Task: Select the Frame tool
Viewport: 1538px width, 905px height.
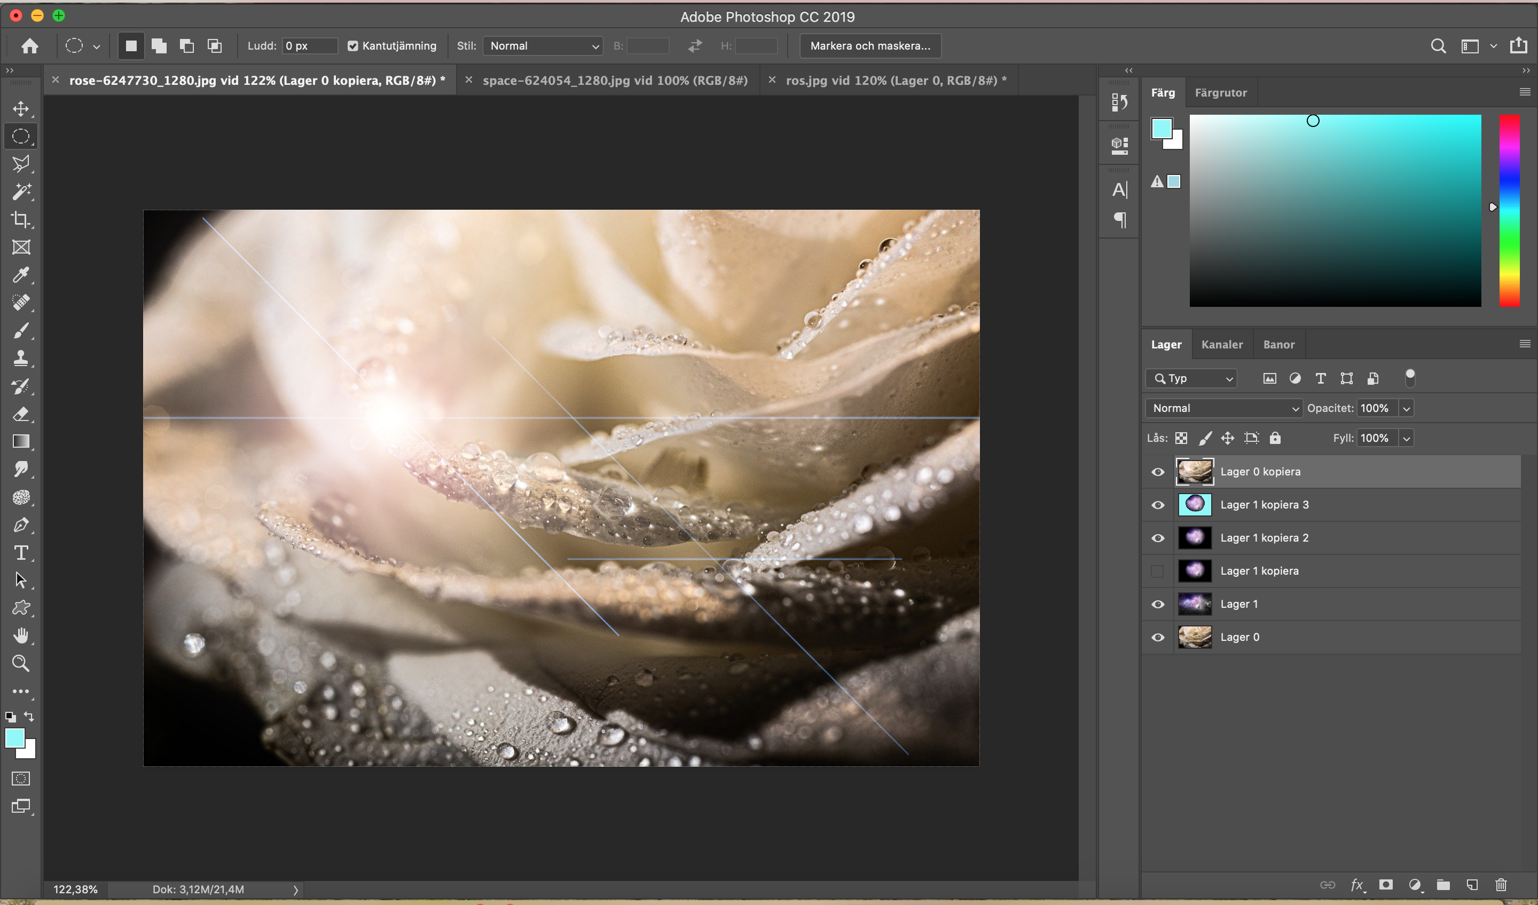Action: (21, 247)
